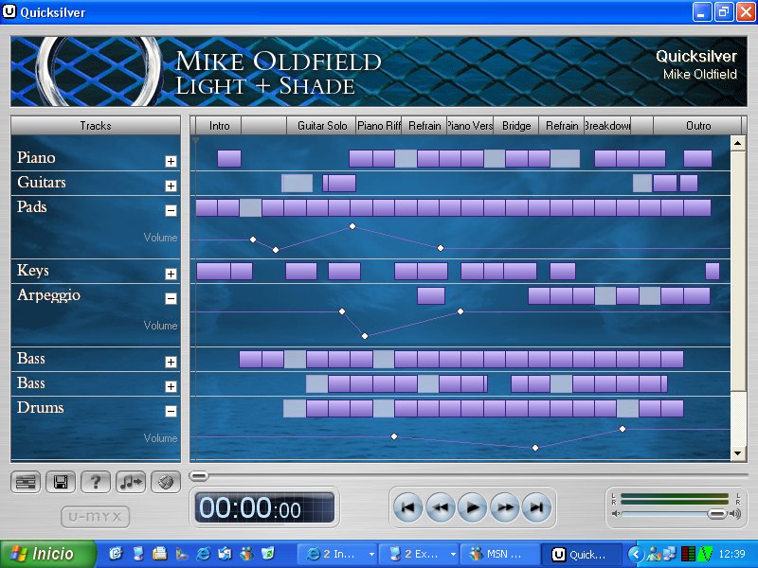Save the mix with the floppy disk icon
Viewport: 758px width, 568px height.
pos(61,482)
